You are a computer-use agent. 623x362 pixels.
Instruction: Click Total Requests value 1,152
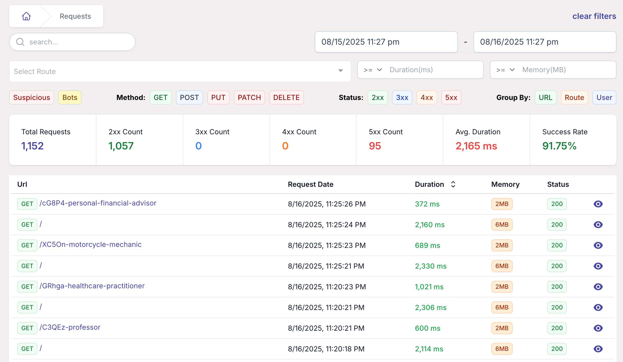pyautogui.click(x=32, y=146)
